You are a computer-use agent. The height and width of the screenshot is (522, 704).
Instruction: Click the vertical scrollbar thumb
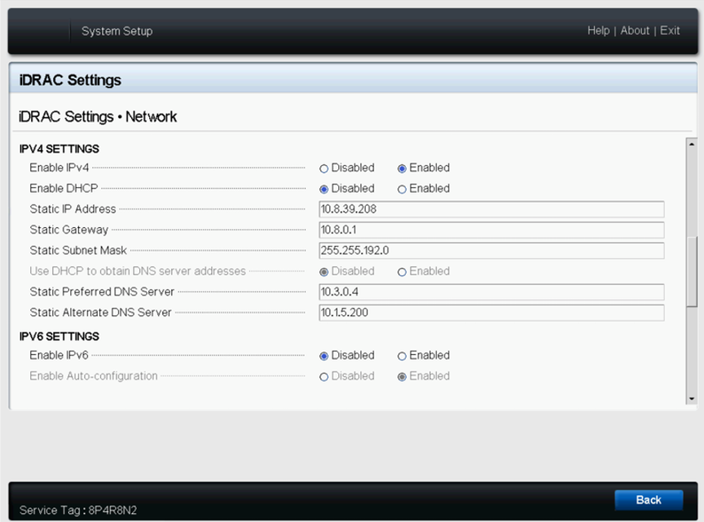click(x=692, y=272)
